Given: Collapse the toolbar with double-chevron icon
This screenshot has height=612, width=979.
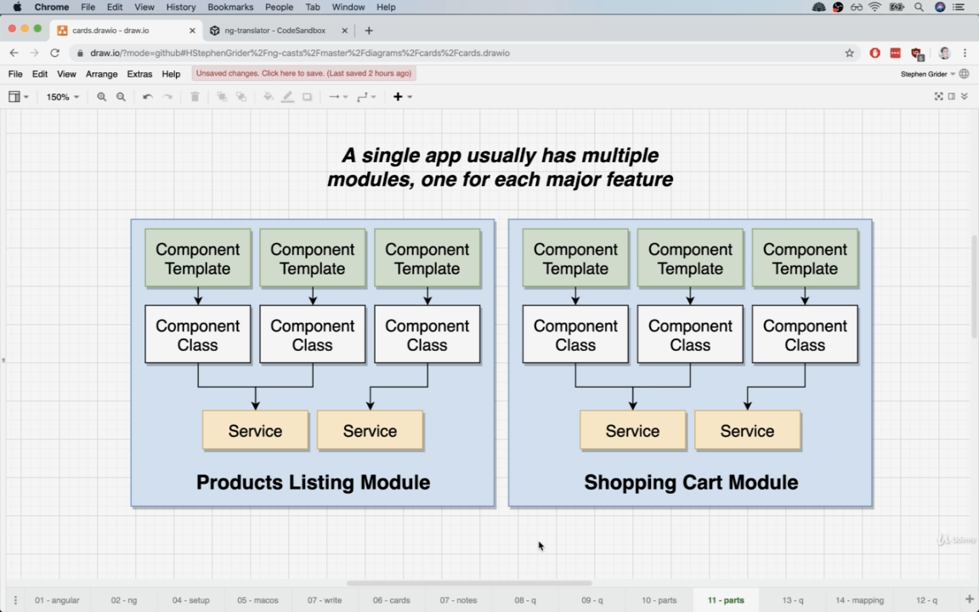Looking at the screenshot, I should [965, 96].
